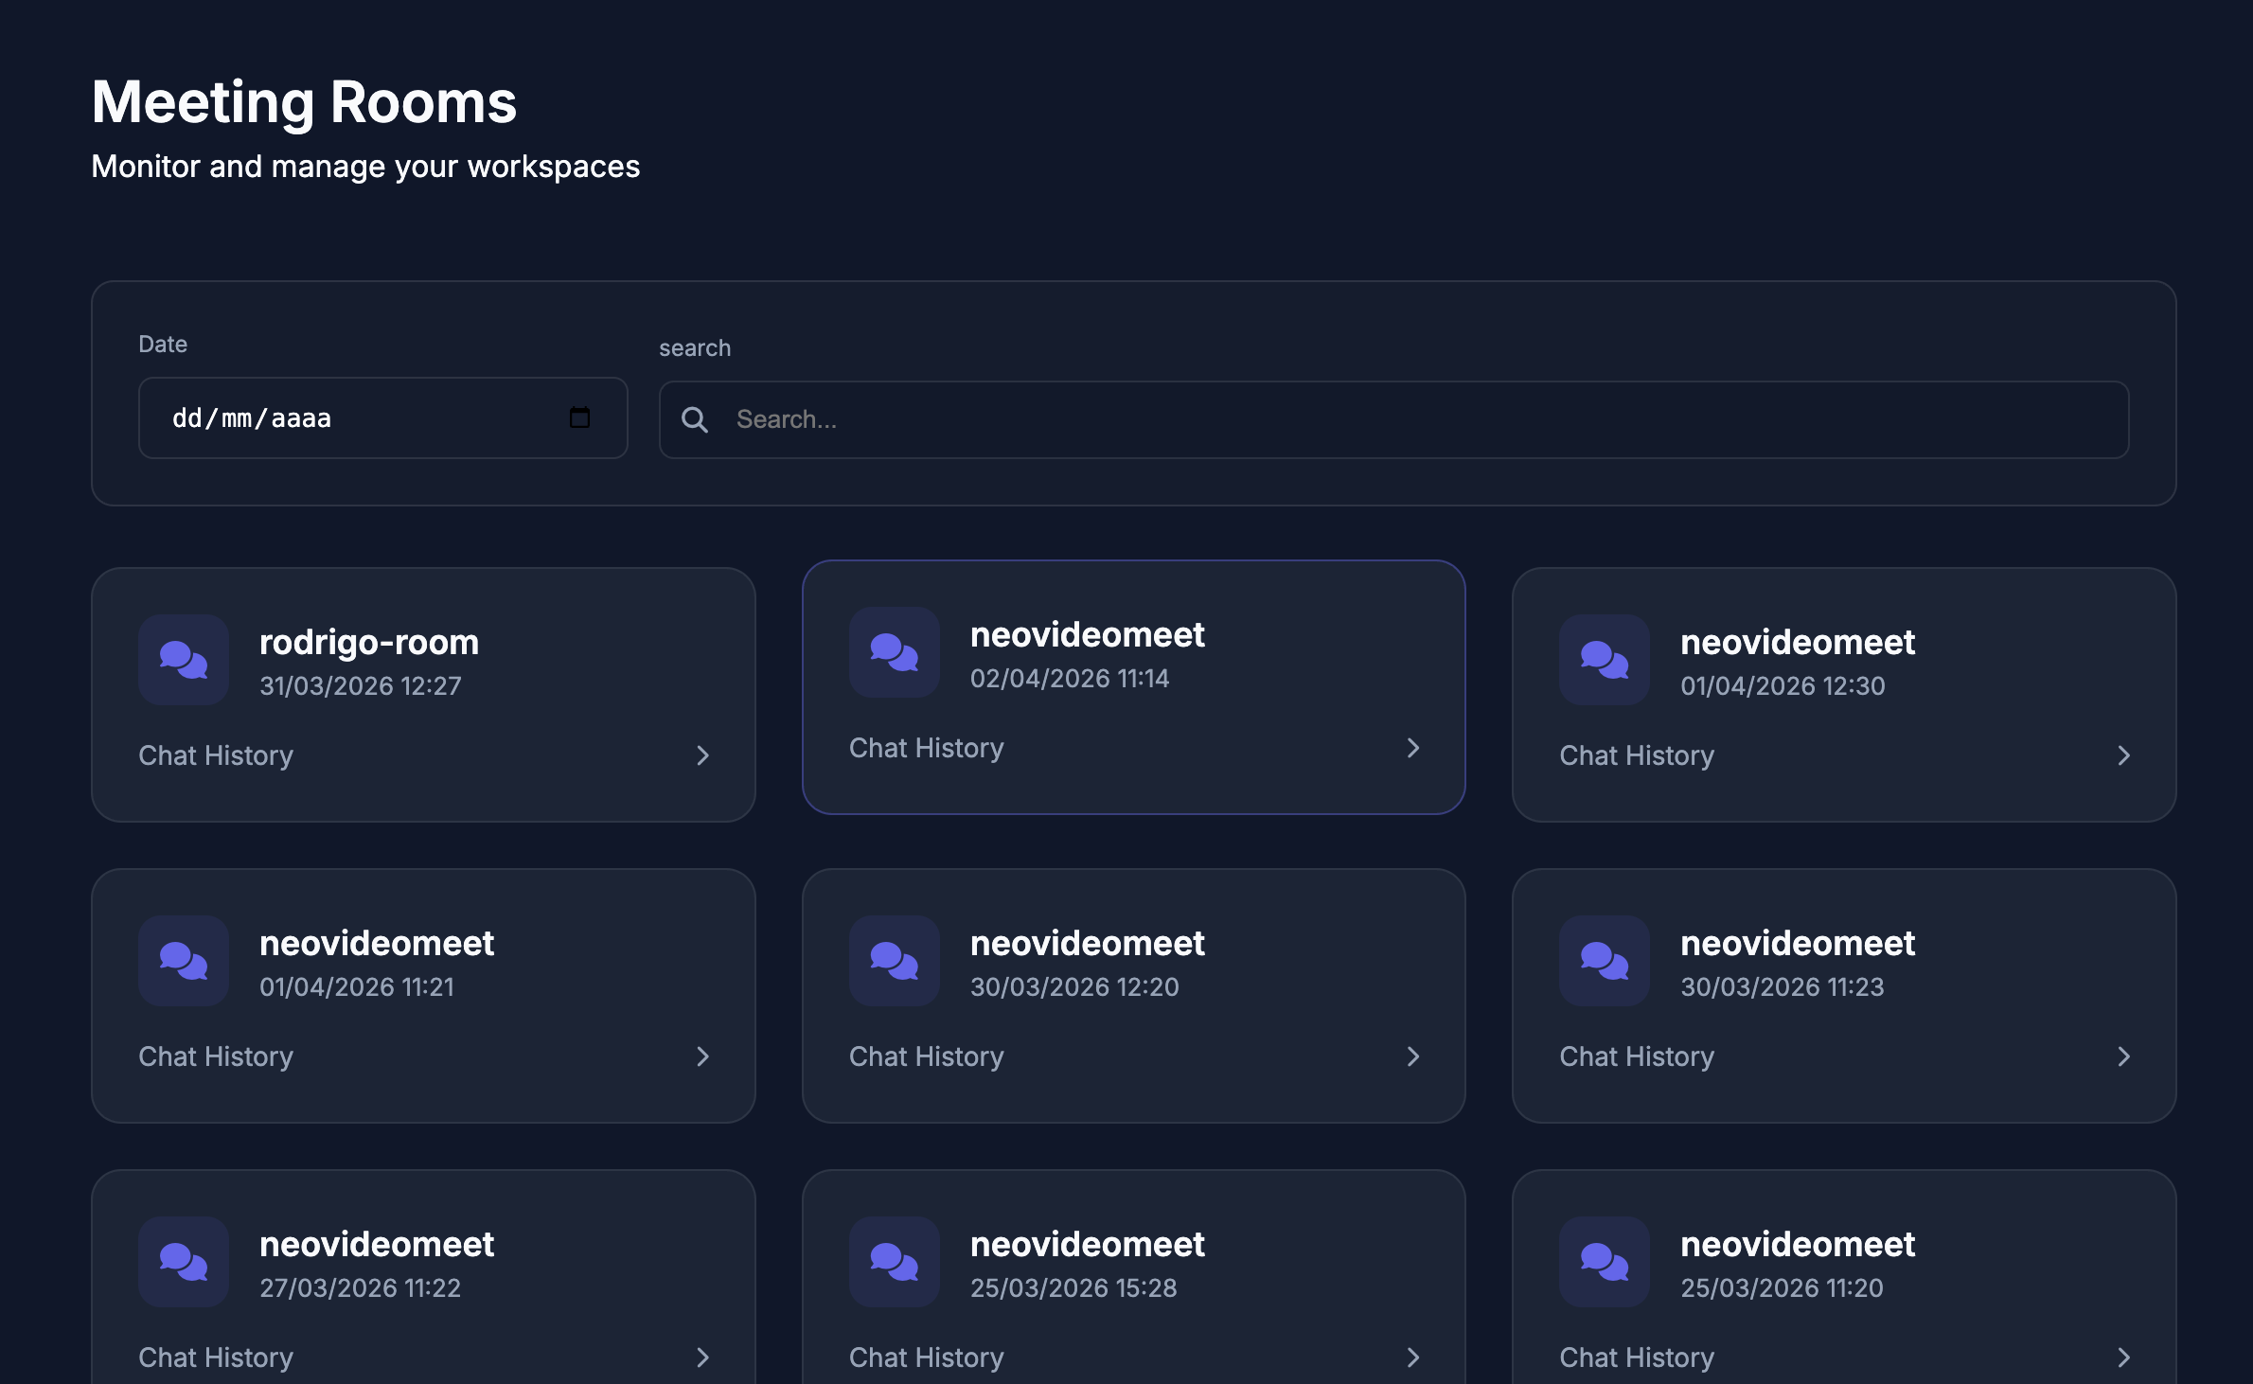Click neovideomeet title dated 01/04/2026 11:21
Viewport: 2253px width, 1384px height.
tap(377, 943)
